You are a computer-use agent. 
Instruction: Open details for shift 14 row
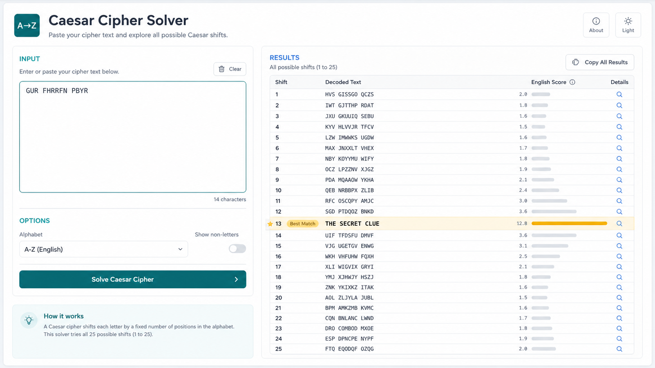(619, 235)
